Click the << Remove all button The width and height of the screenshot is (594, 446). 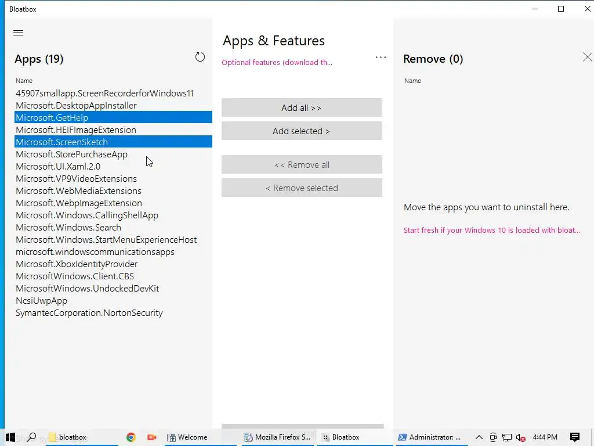pos(302,164)
